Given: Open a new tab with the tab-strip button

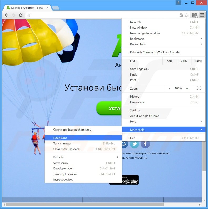Looking at the screenshot, I should pyautogui.click(x=56, y=8).
